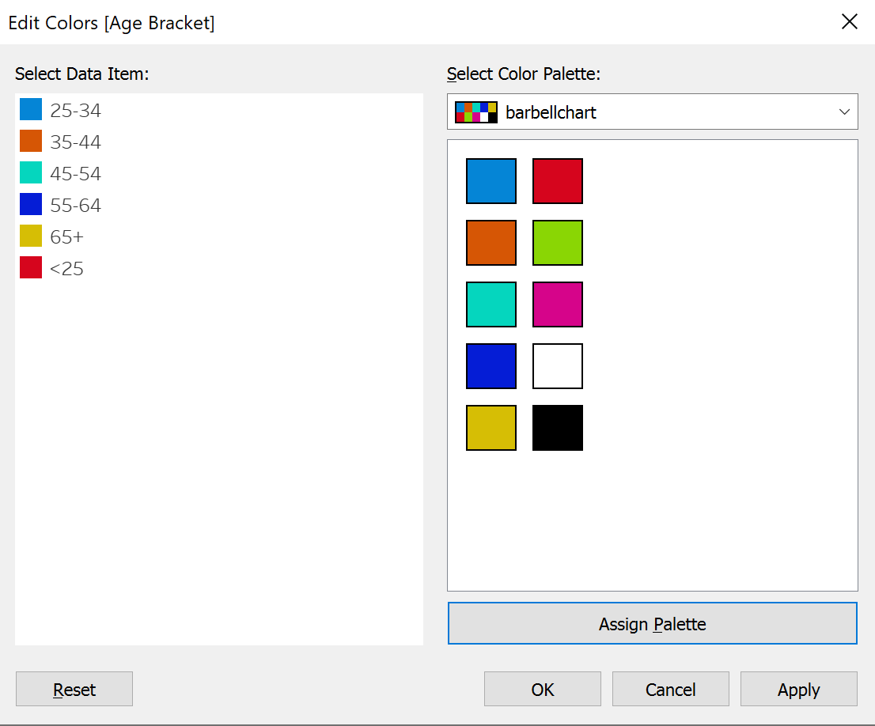Select the magenta color in the palette grid
The height and width of the screenshot is (726, 875).
(x=557, y=304)
